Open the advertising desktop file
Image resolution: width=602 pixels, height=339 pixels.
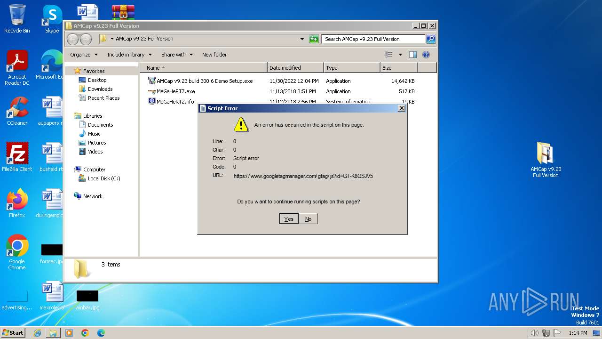pyautogui.click(x=17, y=300)
